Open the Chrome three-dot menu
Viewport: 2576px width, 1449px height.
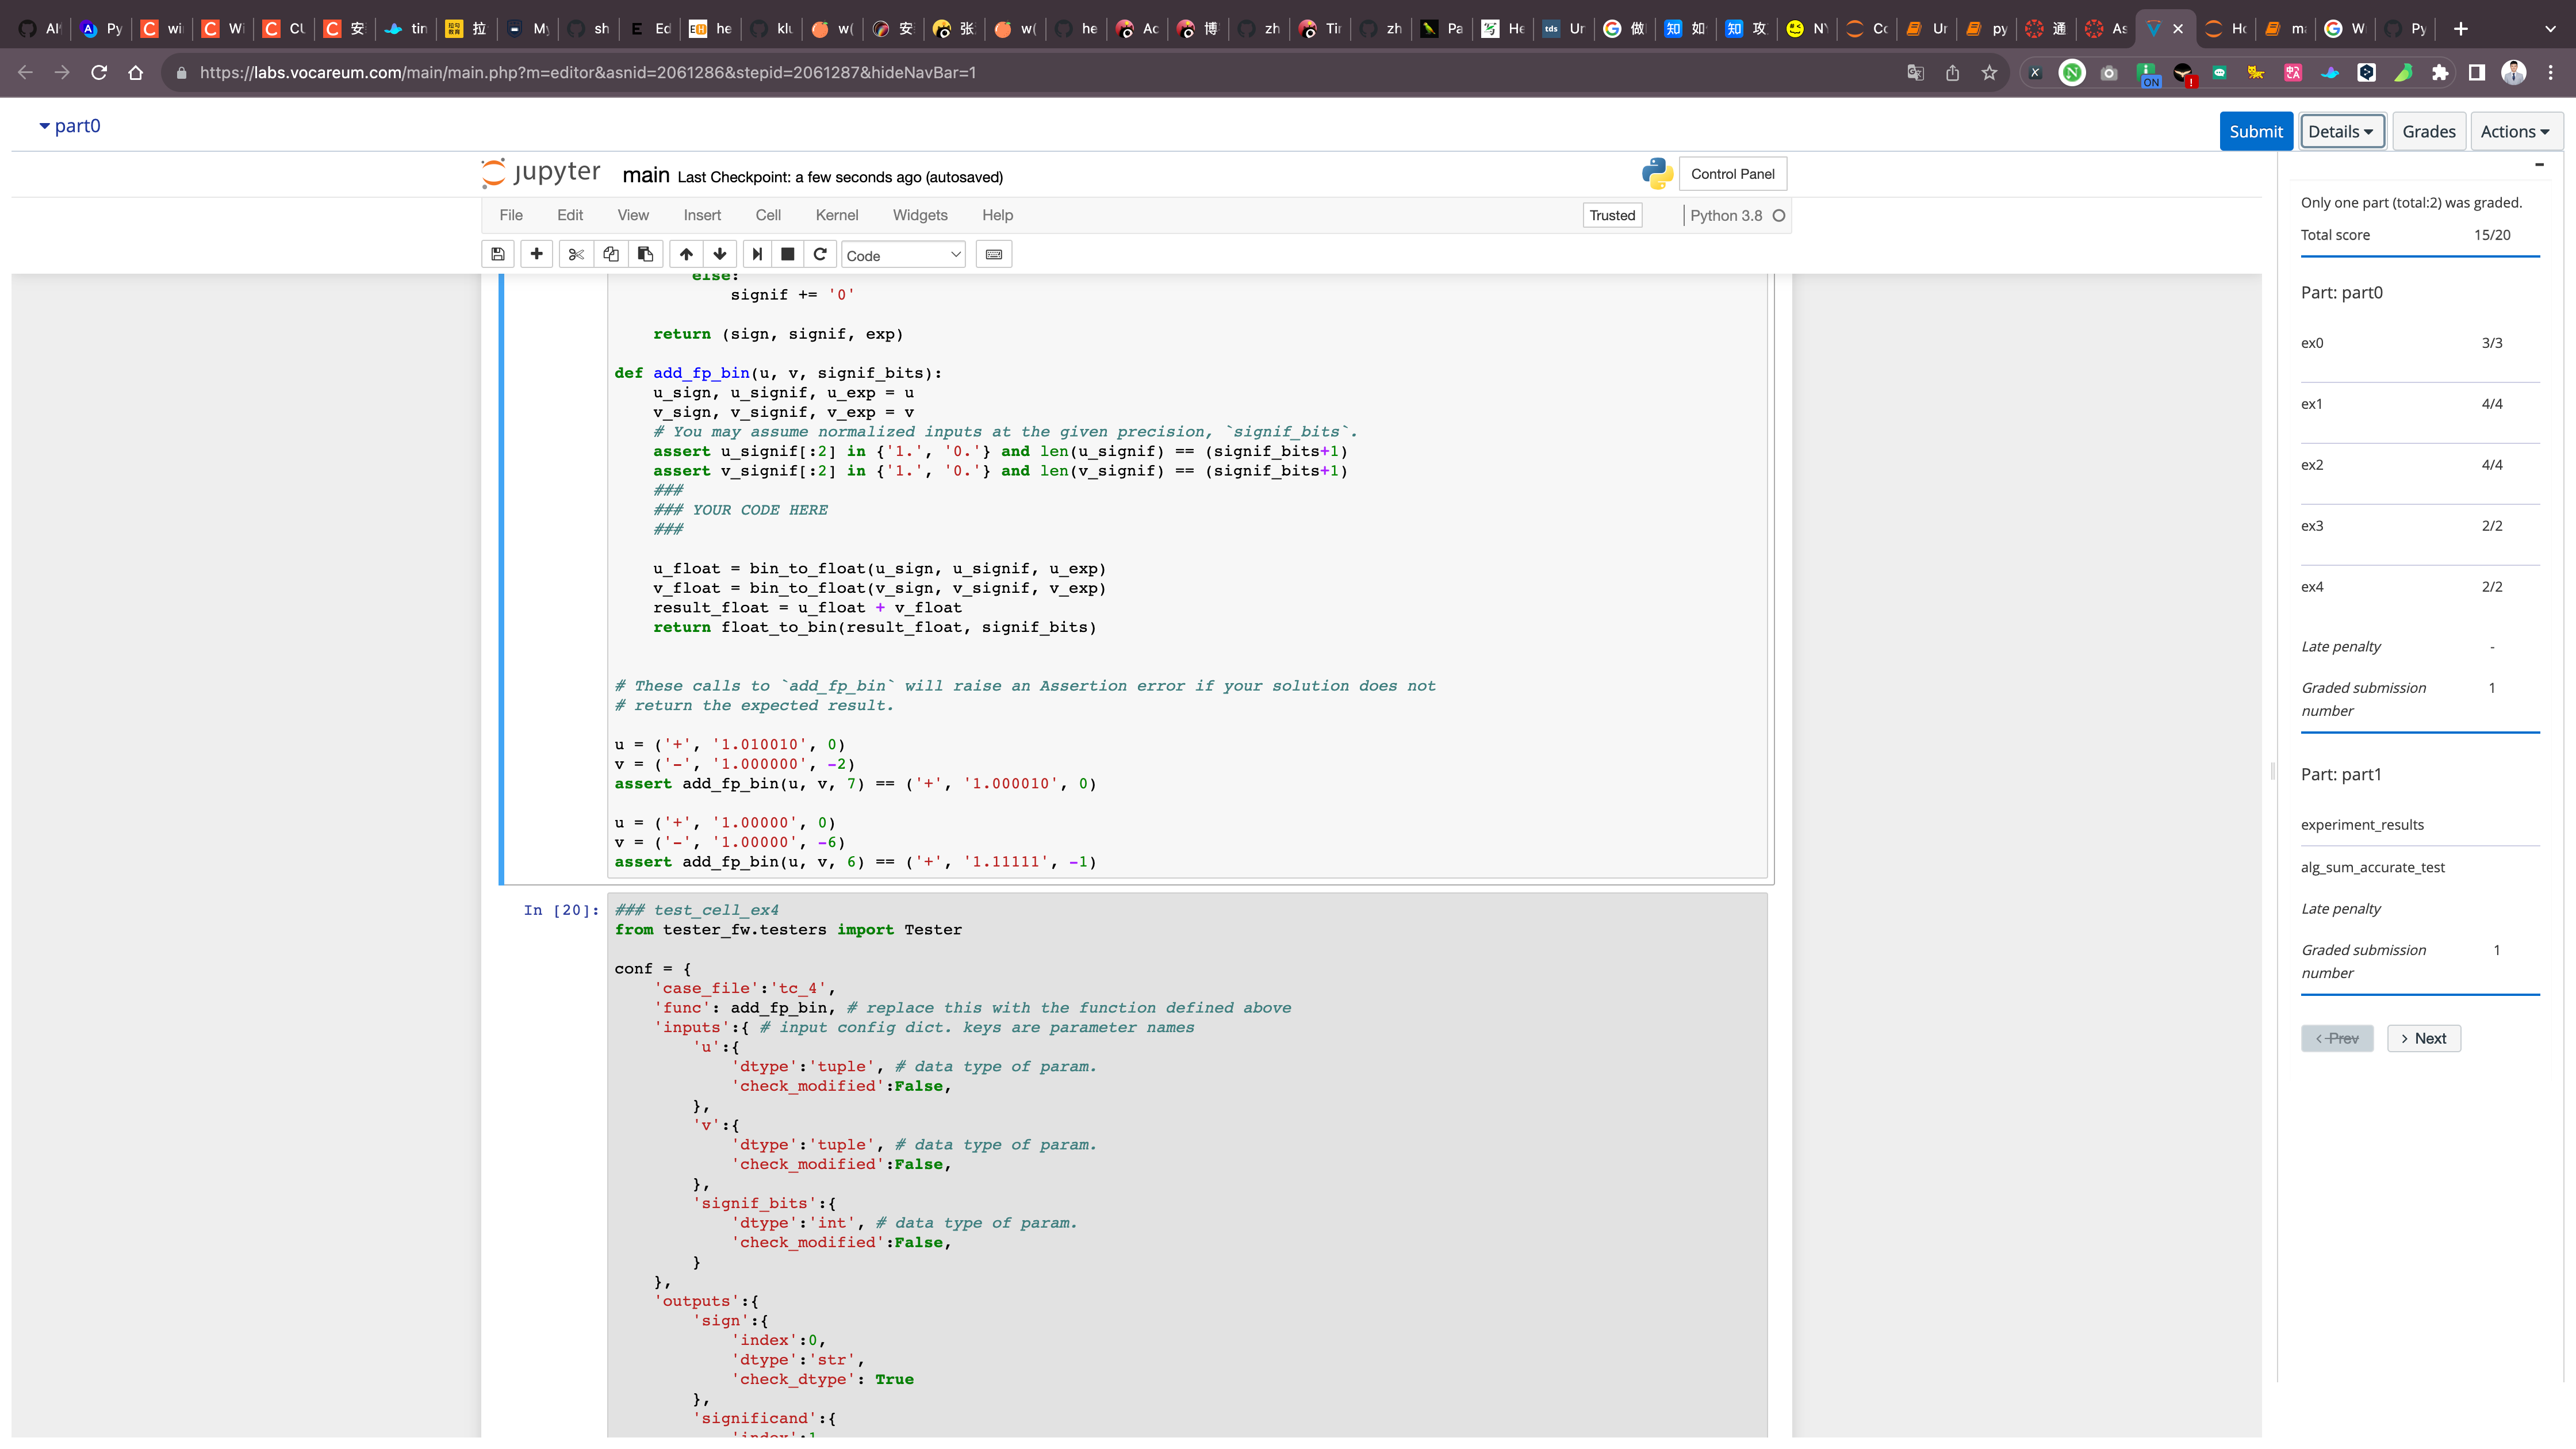2551,72
